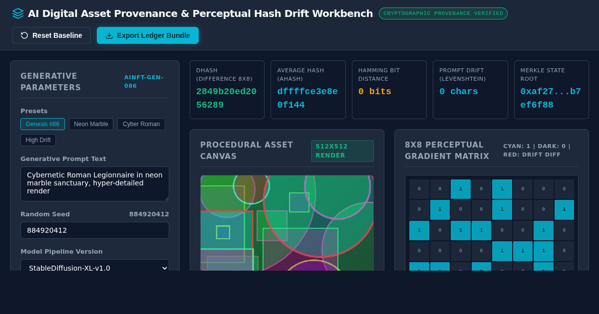Select the Genesis #86 preset
Viewport: 599px width, 314px height.
42,124
